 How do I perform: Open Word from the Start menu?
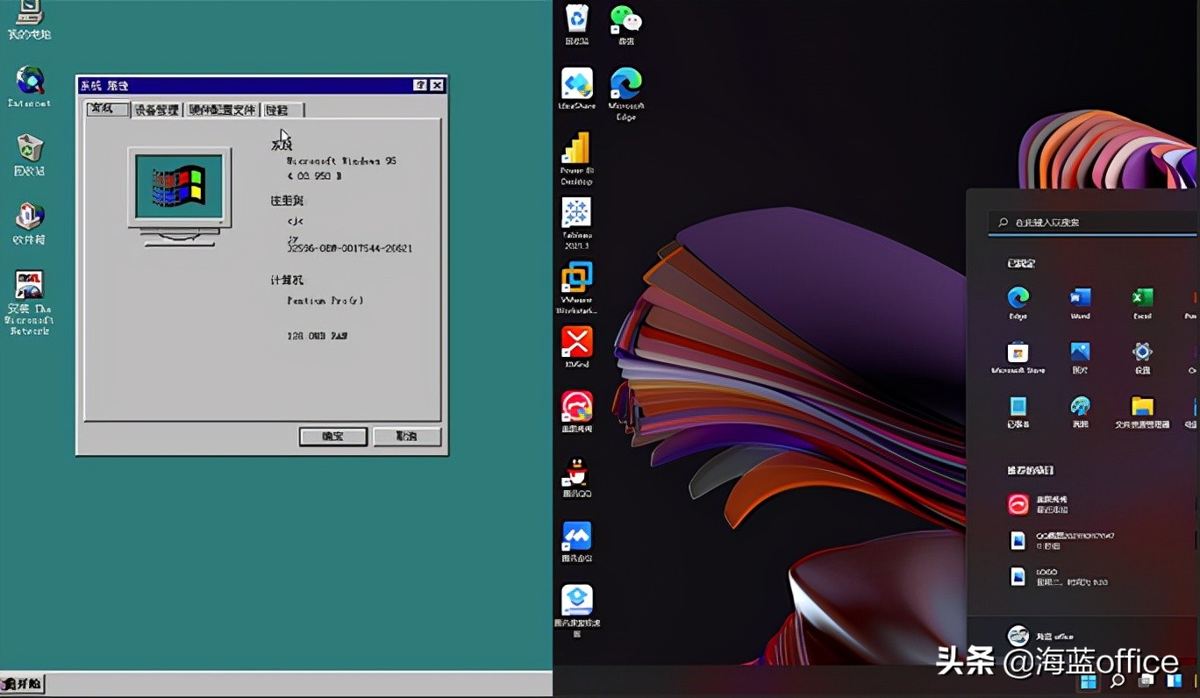(x=1079, y=298)
